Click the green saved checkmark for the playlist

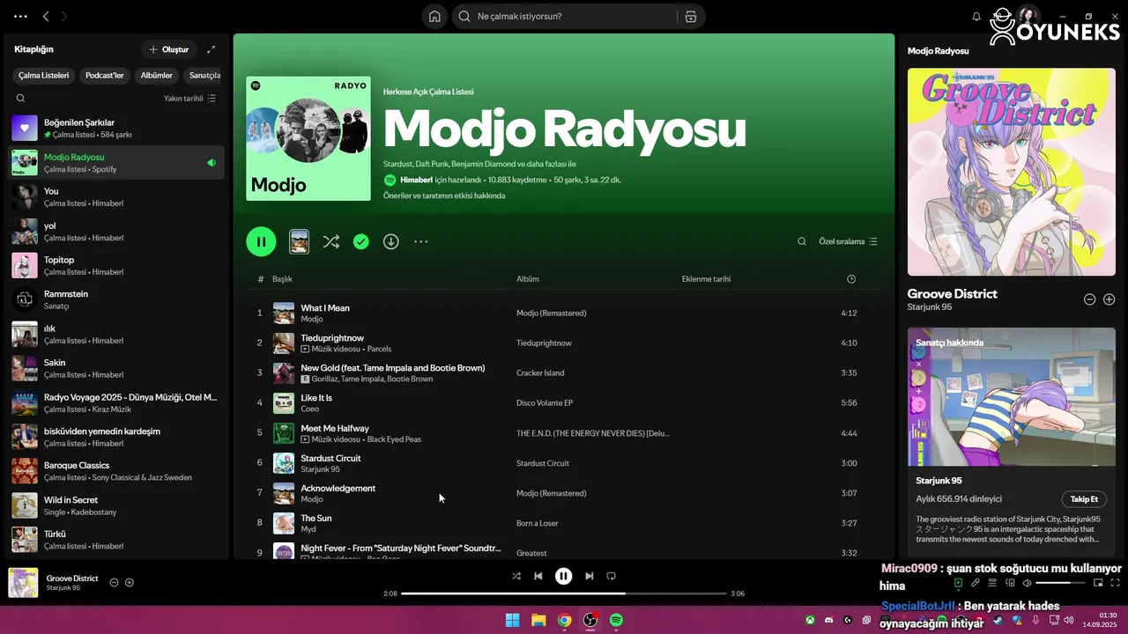click(361, 241)
